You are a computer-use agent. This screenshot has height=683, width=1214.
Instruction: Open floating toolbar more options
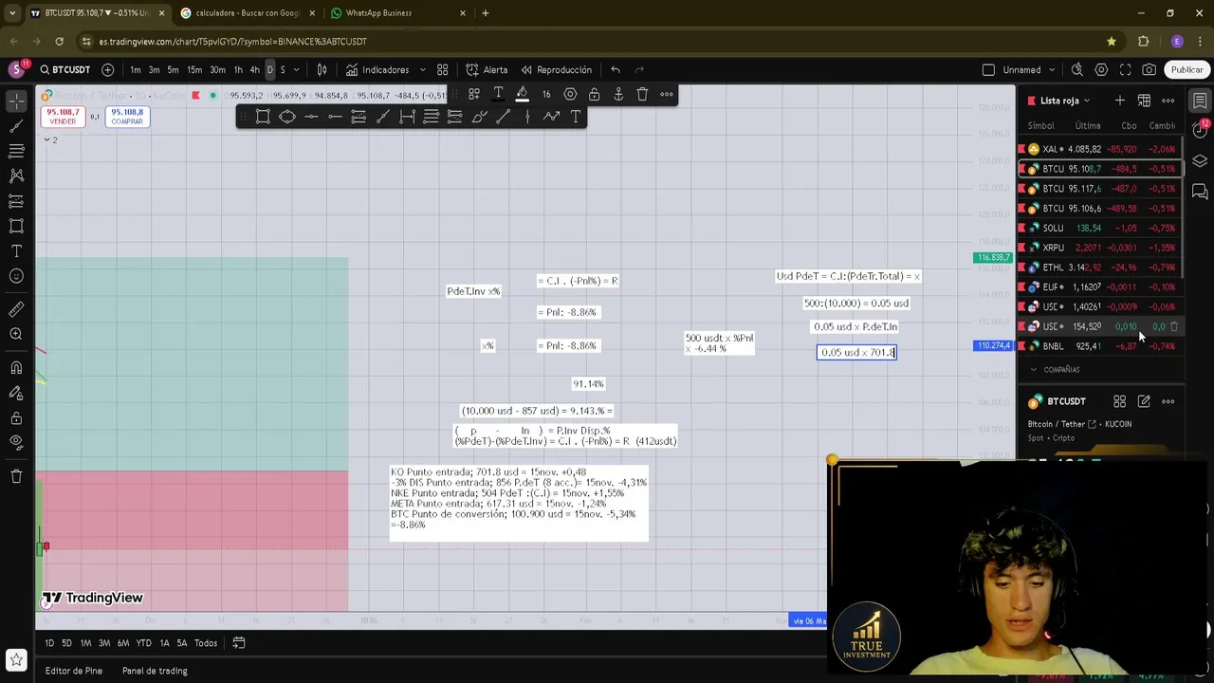[x=667, y=94]
